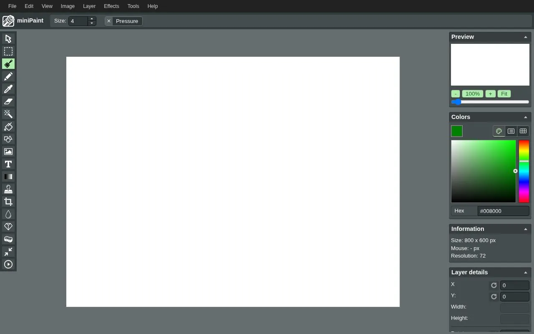Click the rainbow hue slider
This screenshot has width=534, height=334.
coord(524,172)
